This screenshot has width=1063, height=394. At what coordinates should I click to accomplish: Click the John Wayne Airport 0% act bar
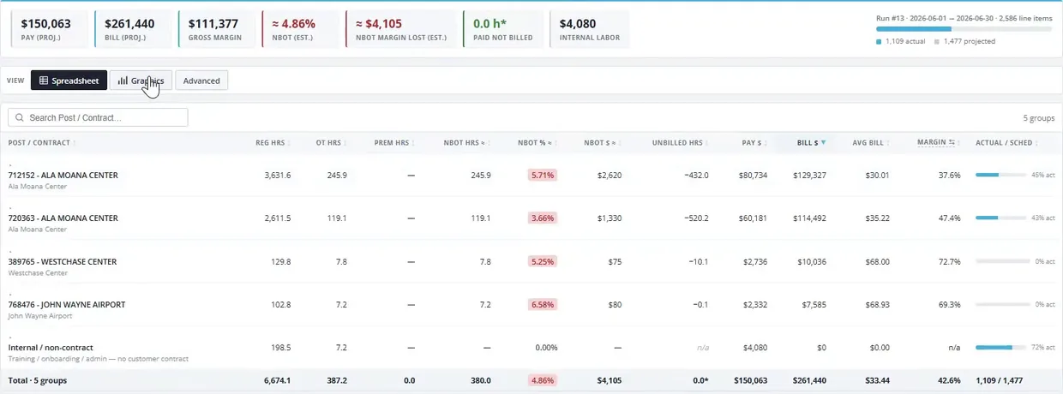click(1001, 304)
